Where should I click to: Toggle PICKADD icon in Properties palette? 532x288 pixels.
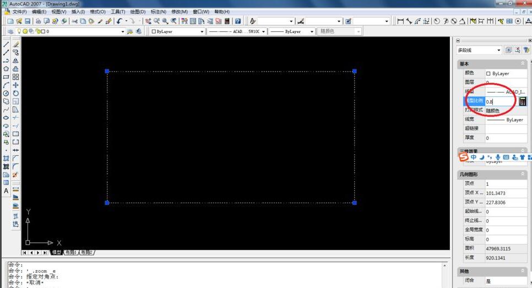(508, 50)
